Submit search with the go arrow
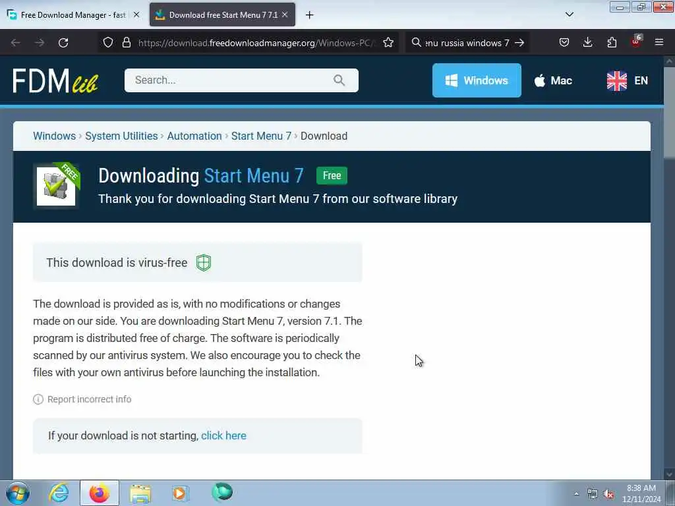Screen dimensions: 675x506 pos(519,43)
